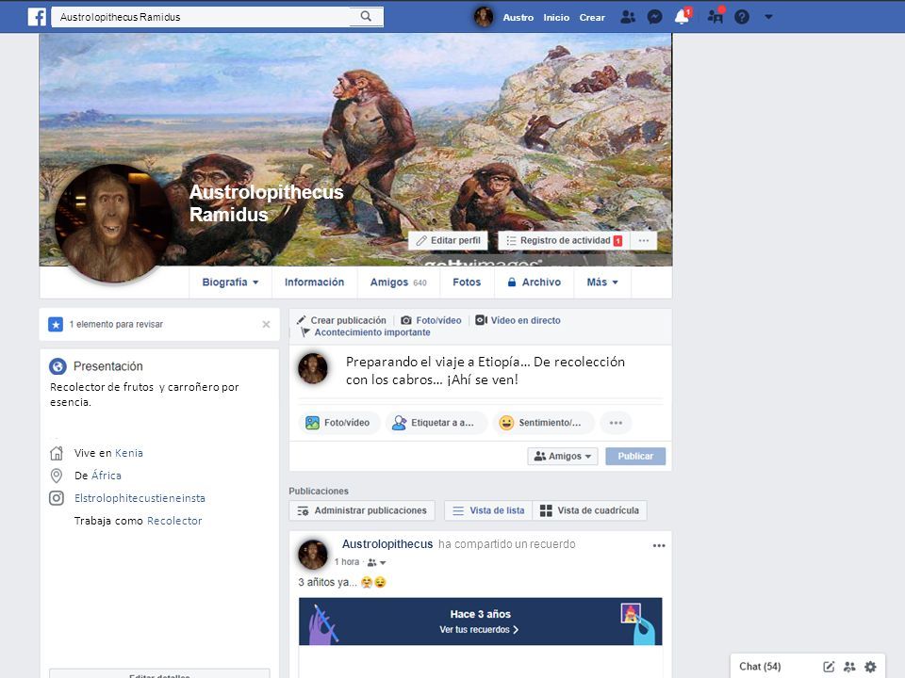Click the Foto/vídeo pill button in composer
The height and width of the screenshot is (678, 905).
[x=338, y=423]
